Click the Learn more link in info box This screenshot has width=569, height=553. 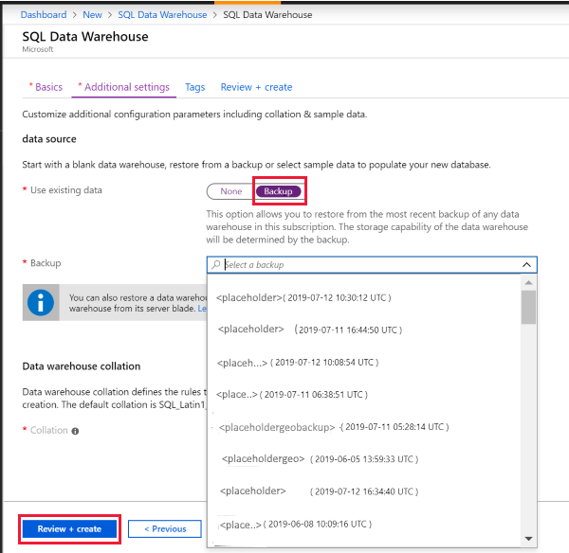(x=202, y=309)
